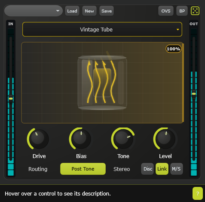This screenshot has height=202, width=205.
Task: Click the 100% mix value badge
Action: coord(174,49)
